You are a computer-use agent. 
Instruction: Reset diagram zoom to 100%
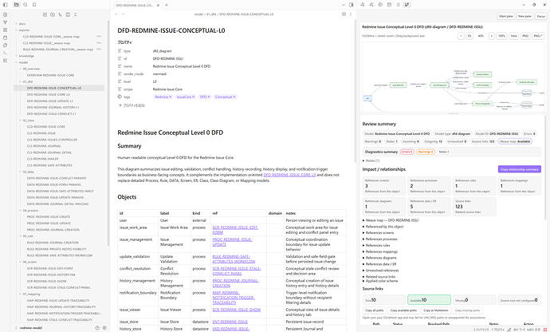click(x=501, y=36)
